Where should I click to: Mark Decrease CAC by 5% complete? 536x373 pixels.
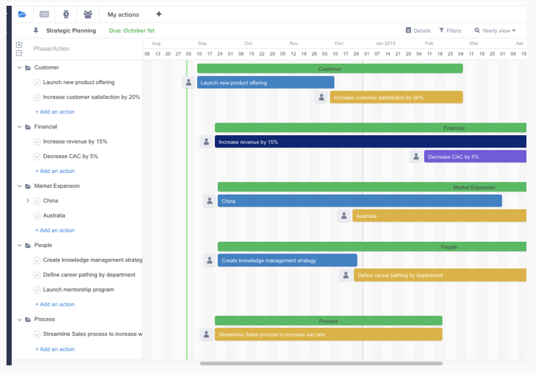coord(37,157)
